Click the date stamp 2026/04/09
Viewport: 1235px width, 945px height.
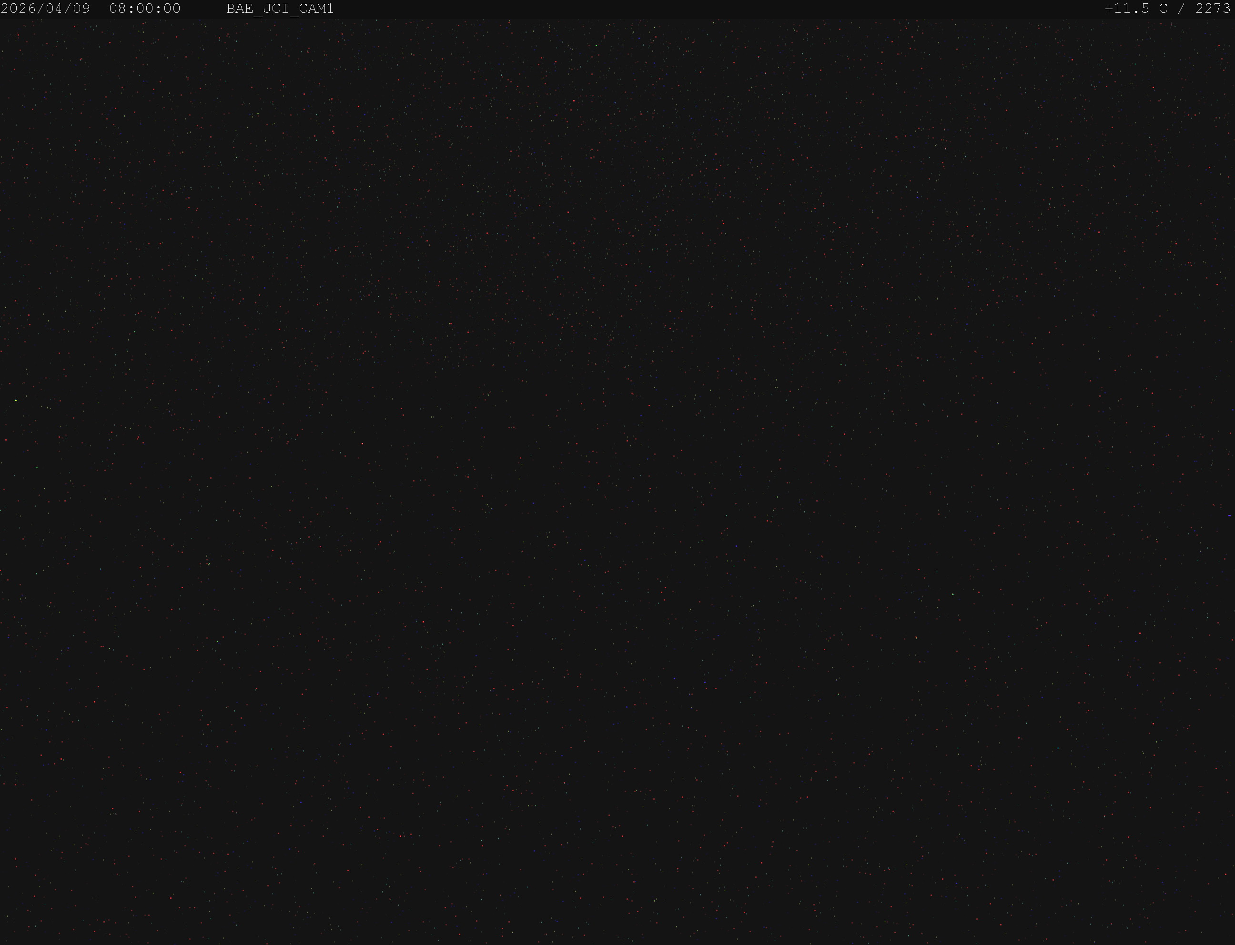pyautogui.click(x=46, y=9)
